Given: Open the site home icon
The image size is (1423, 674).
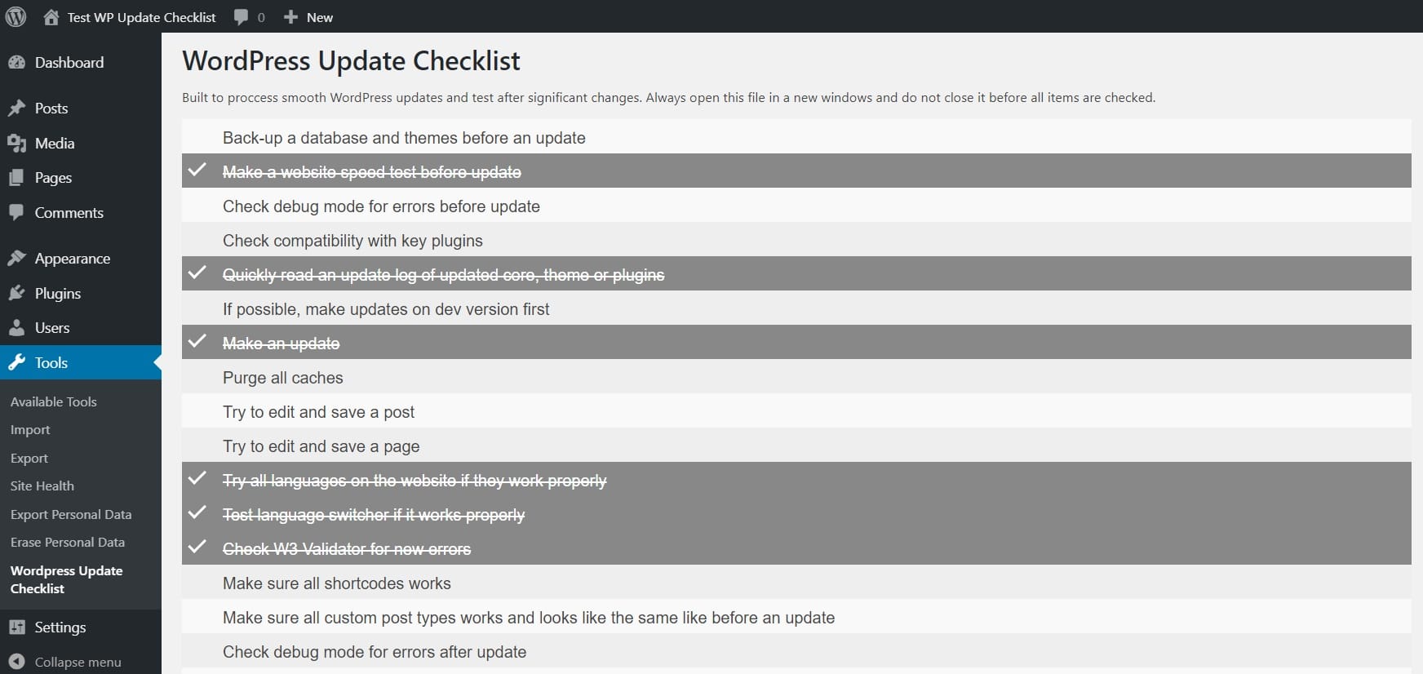Looking at the screenshot, I should click(51, 17).
